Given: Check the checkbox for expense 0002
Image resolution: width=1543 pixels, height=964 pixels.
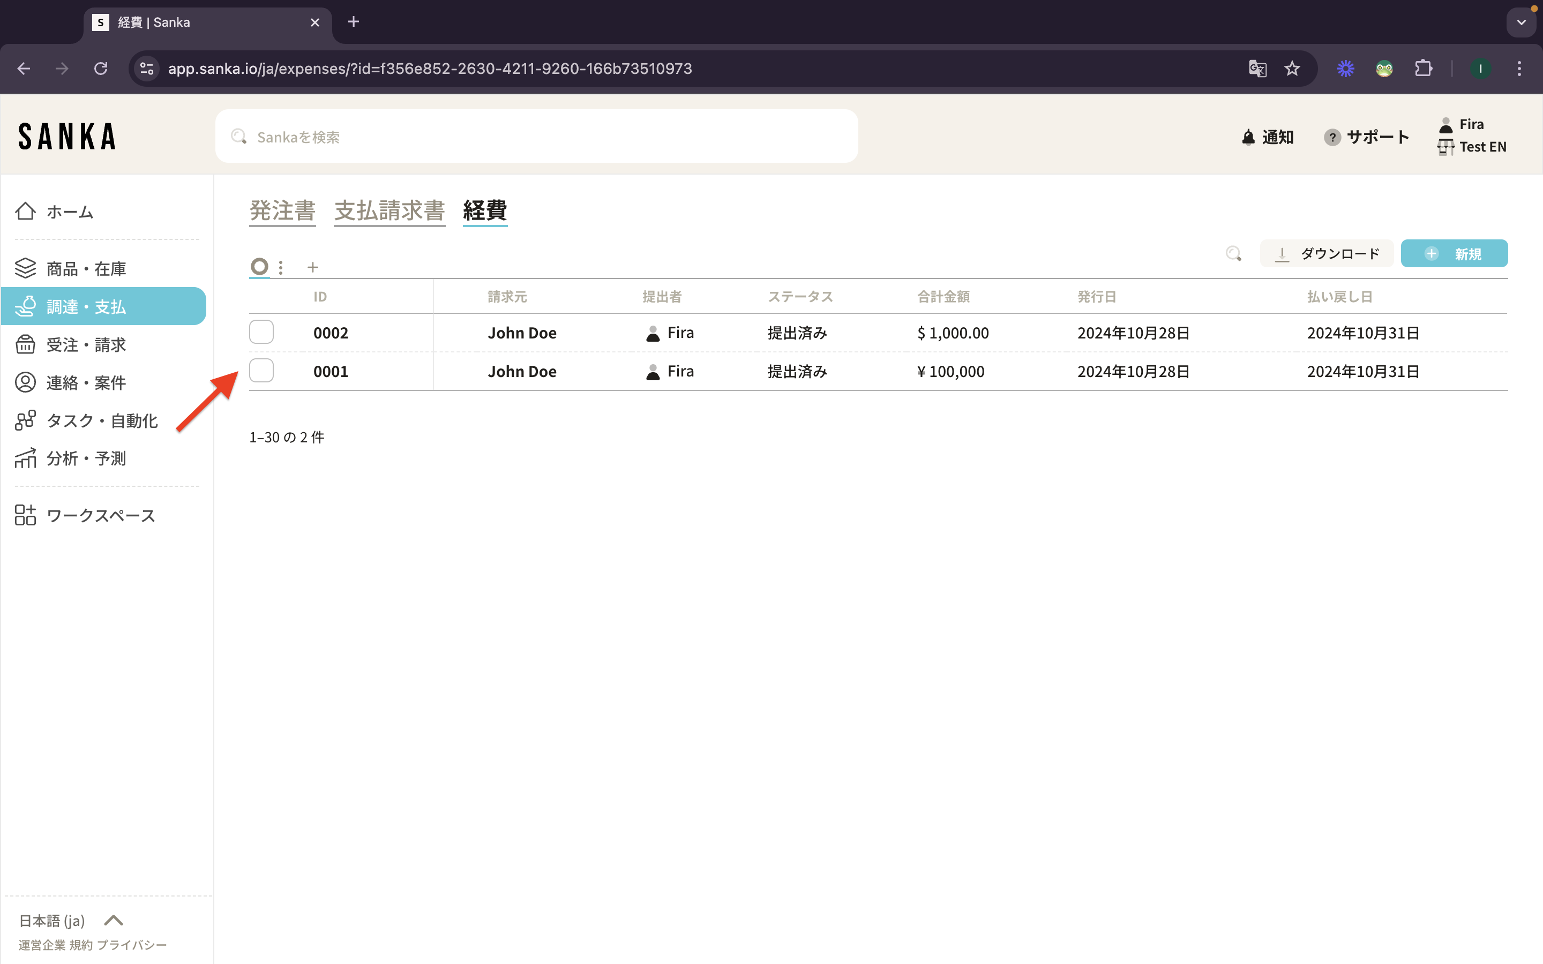Looking at the screenshot, I should 261,332.
